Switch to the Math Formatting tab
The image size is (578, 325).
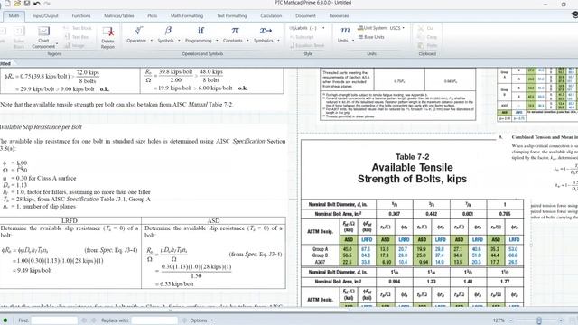(x=187, y=16)
